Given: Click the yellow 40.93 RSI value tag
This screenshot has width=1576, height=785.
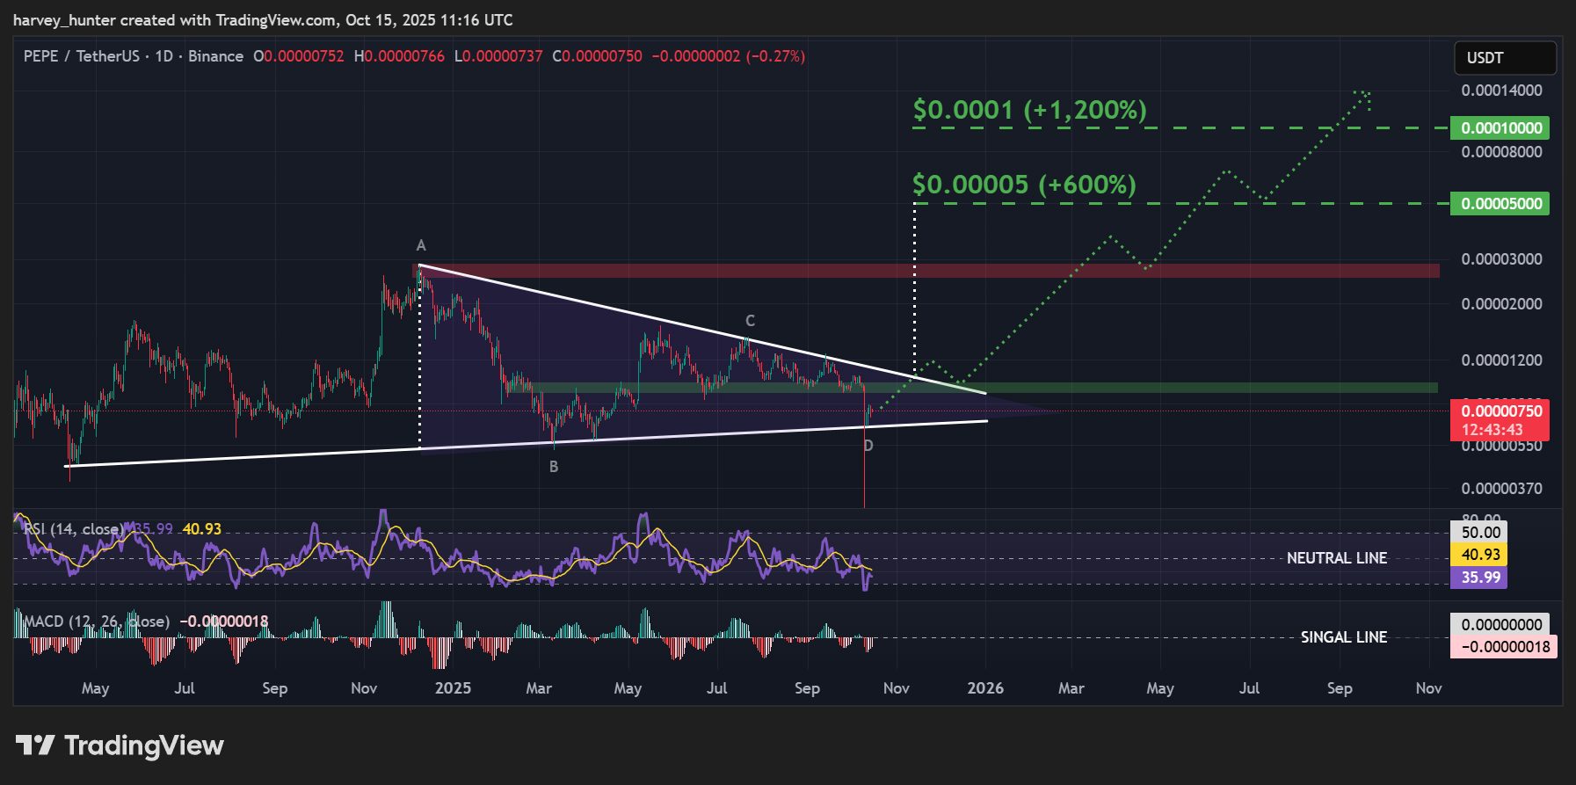Looking at the screenshot, I should tap(1480, 555).
